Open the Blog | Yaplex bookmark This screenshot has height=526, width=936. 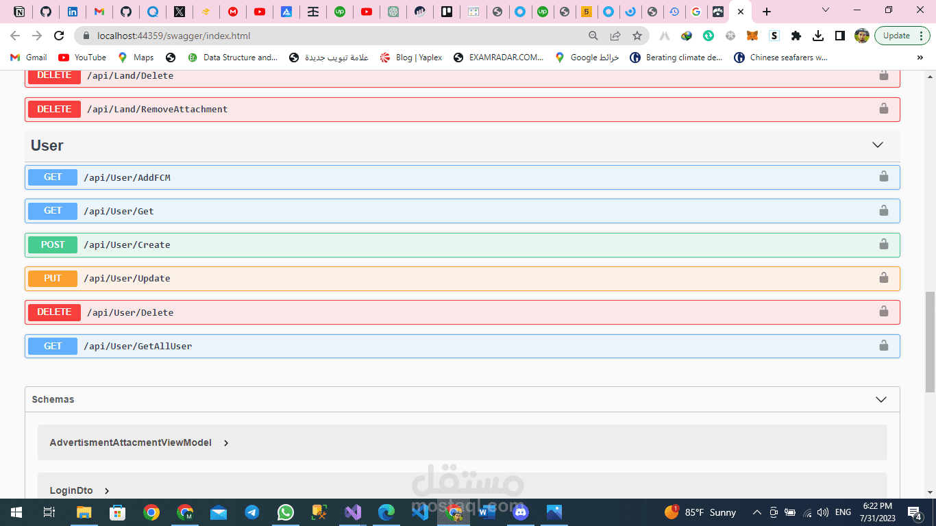pyautogui.click(x=411, y=58)
